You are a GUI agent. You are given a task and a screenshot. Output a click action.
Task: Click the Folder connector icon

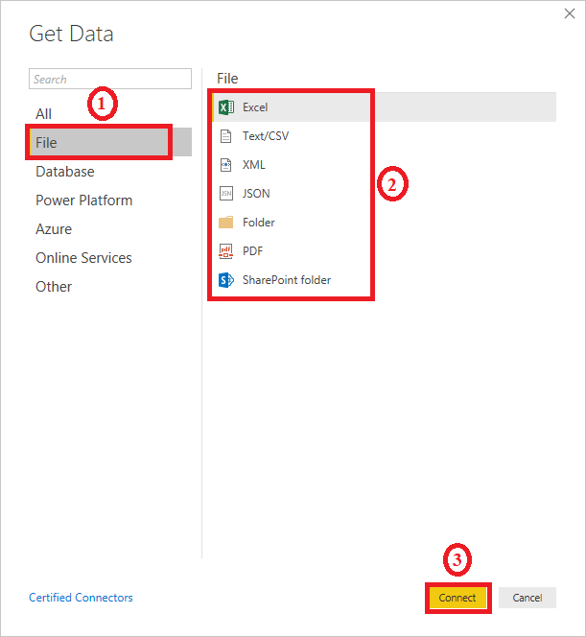[x=225, y=223]
